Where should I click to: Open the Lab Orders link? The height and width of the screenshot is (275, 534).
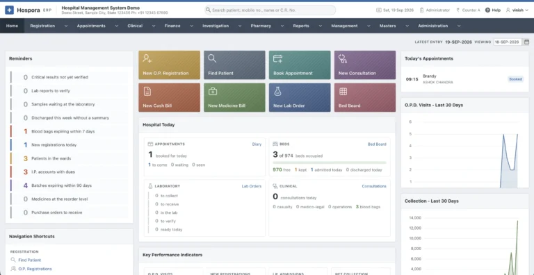tap(252, 186)
